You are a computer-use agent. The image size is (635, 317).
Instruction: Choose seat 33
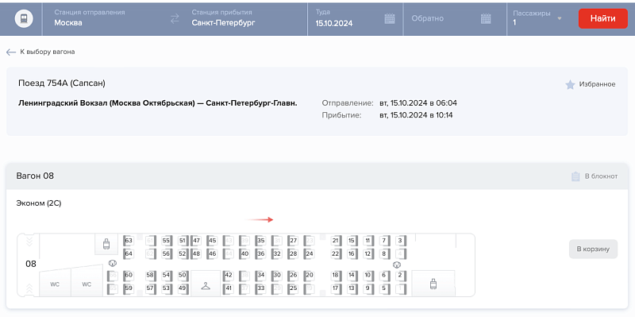260,289
